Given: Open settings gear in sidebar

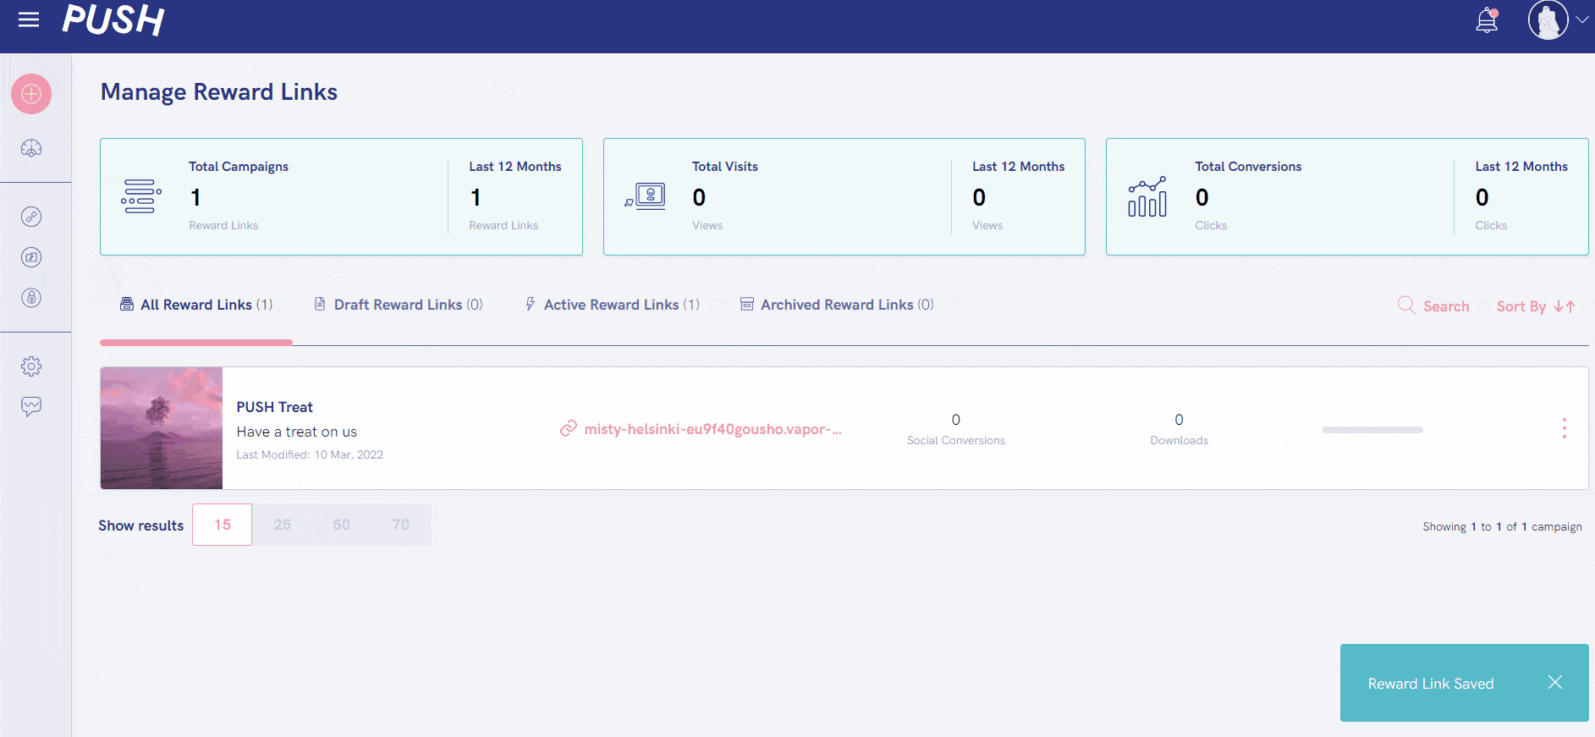Looking at the screenshot, I should point(31,366).
